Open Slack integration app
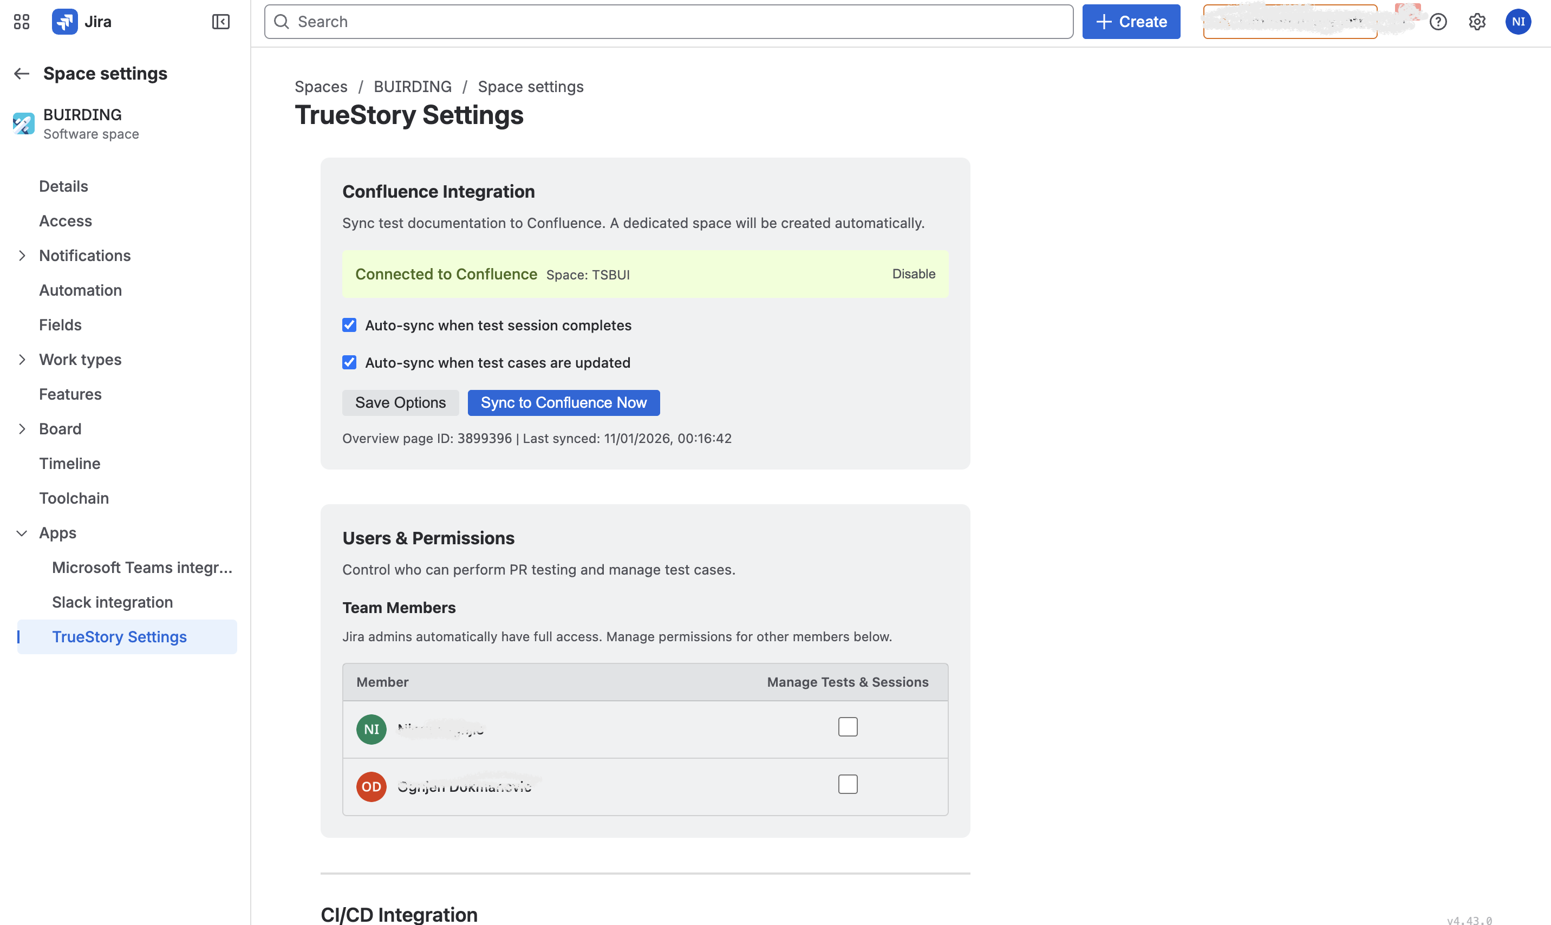Image resolution: width=1551 pixels, height=925 pixels. coord(113,602)
